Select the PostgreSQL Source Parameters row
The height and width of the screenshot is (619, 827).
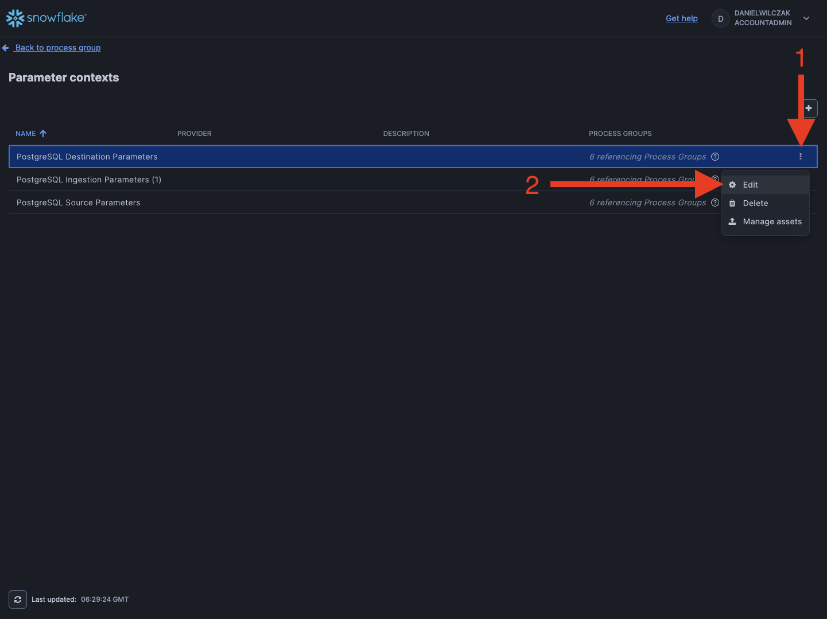tap(79, 203)
